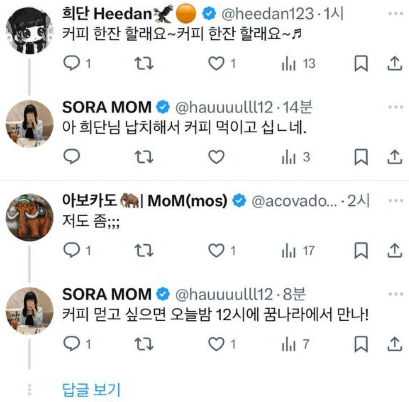The image size is (409, 402).
Task: Retweet Heedan's coffee tweet
Action: click(x=146, y=63)
